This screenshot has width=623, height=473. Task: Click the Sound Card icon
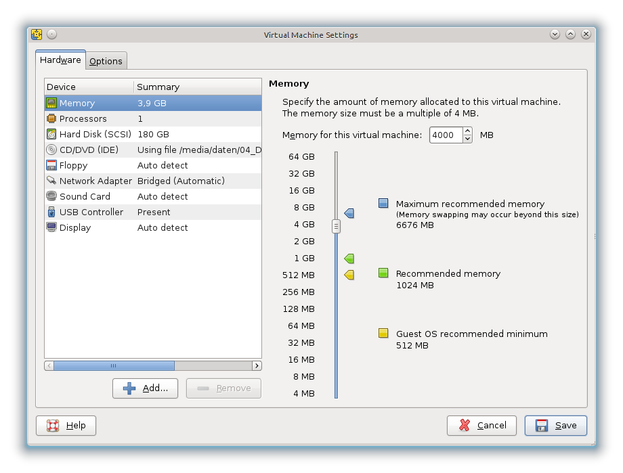51,196
